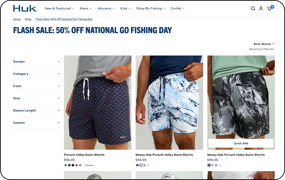
Task: Show the +15 more colors link
Action: [x=88, y=165]
